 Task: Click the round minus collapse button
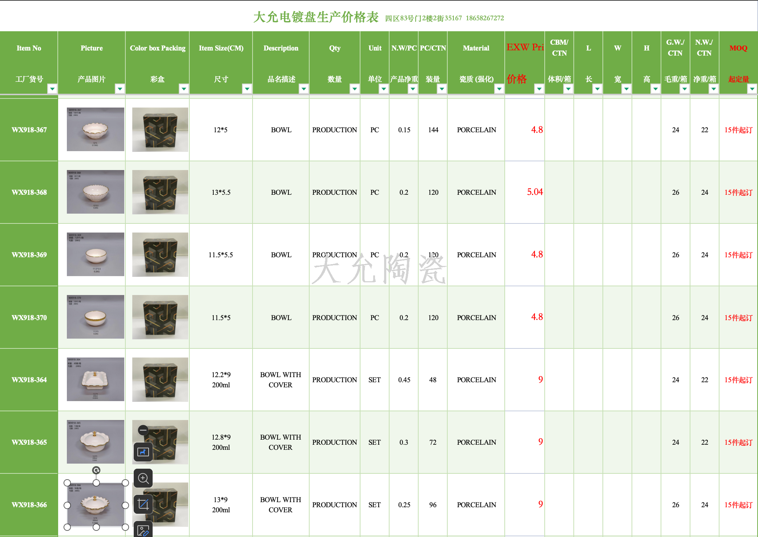pos(143,430)
